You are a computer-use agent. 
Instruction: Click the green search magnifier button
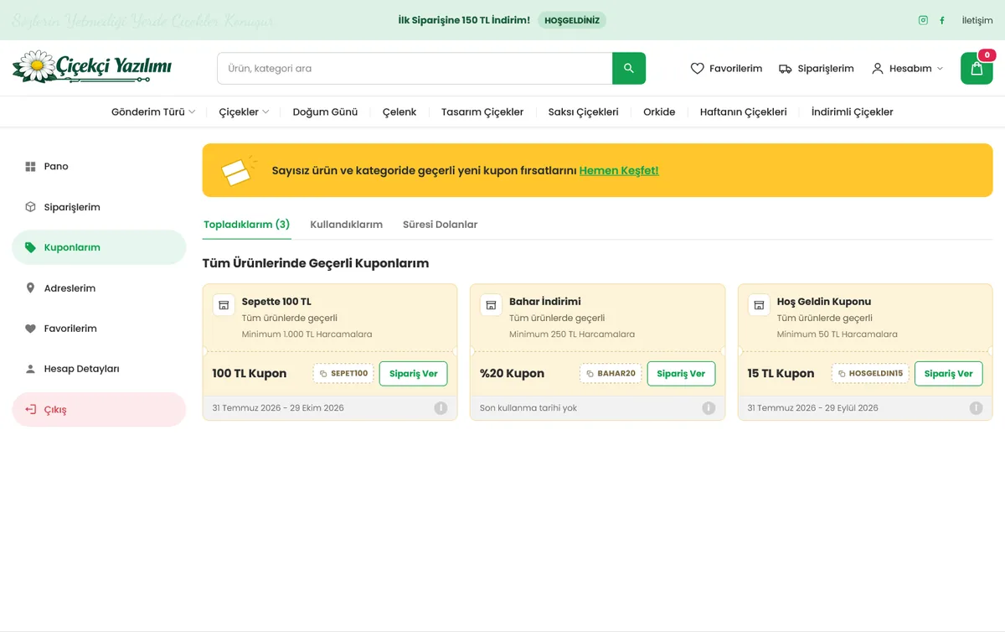629,69
